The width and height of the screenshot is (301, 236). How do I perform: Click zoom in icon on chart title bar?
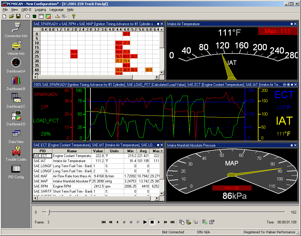click(288, 85)
